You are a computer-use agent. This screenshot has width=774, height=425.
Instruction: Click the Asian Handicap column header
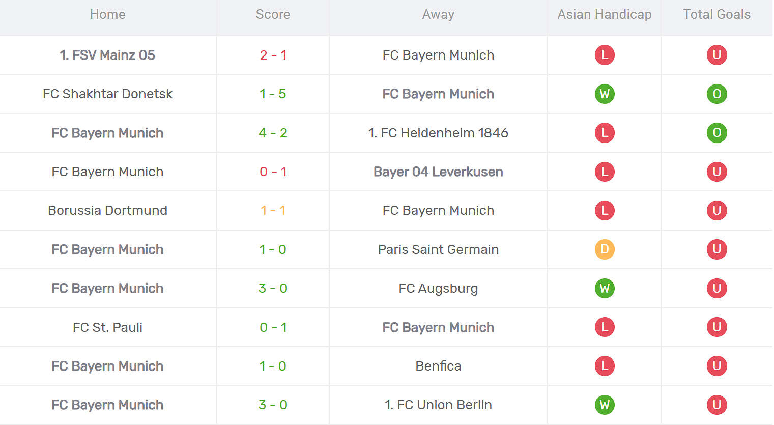605,14
